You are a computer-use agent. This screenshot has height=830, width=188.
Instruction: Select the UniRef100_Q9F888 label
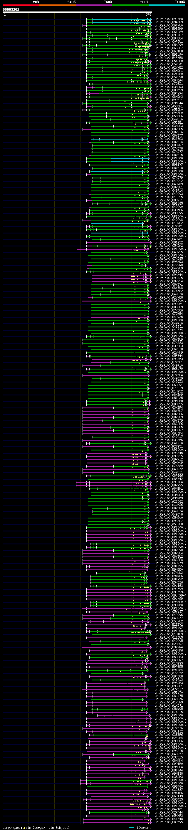point(169,676)
